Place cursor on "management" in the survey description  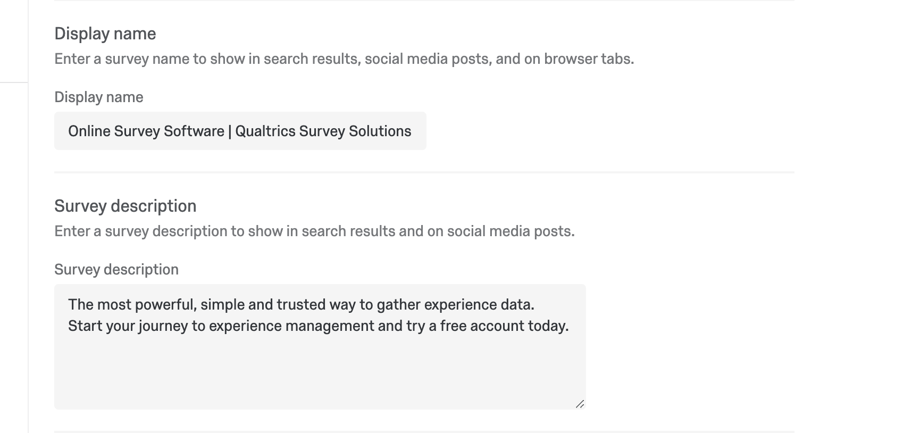[330, 326]
